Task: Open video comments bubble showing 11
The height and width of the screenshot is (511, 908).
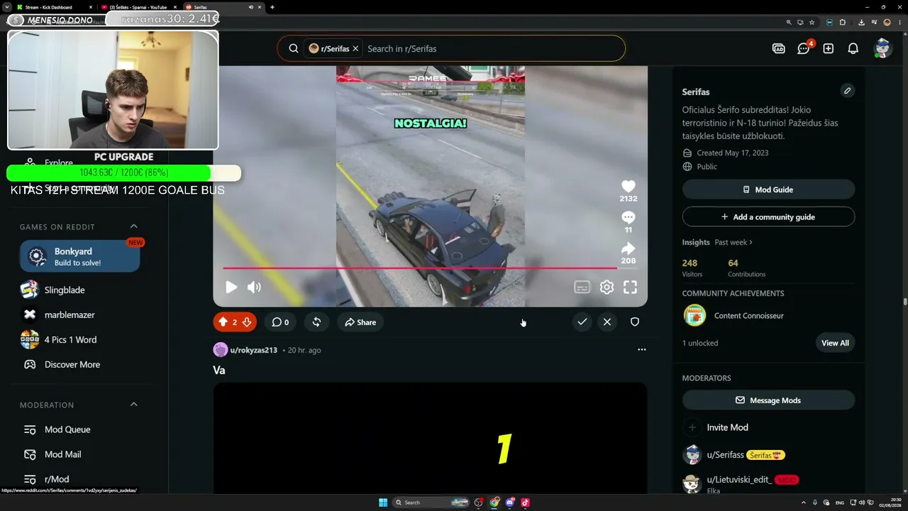Action: 628,217
